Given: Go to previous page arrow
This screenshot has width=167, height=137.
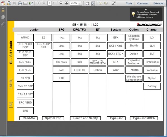Looking at the screenshot, I should coord(39,3).
